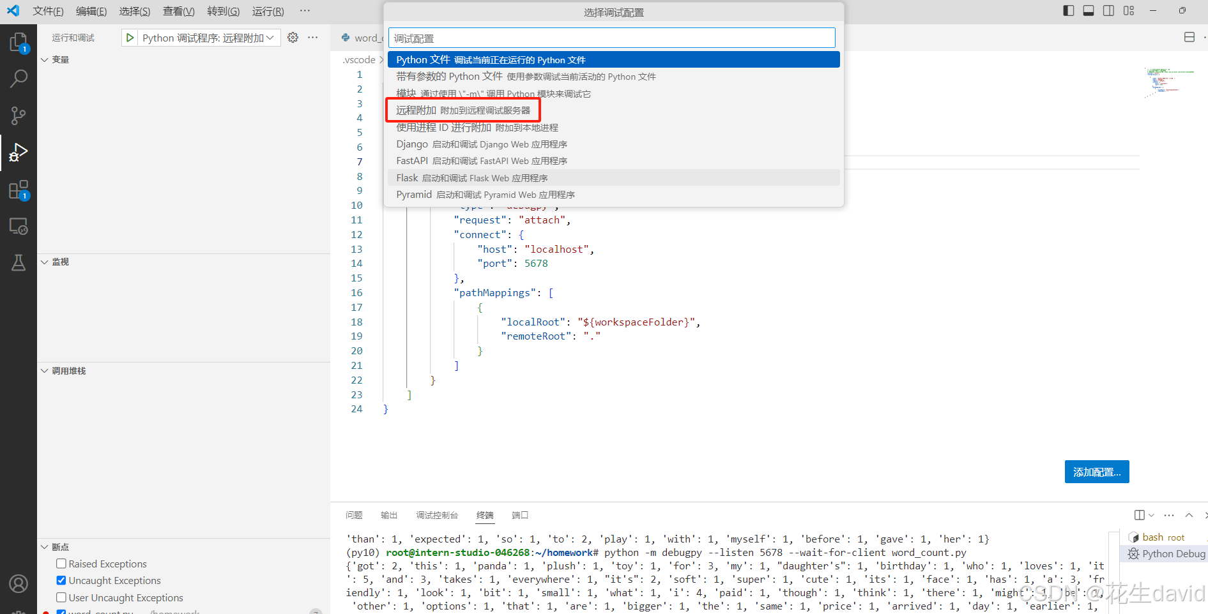Switch to the 端口 panel tab
The image size is (1208, 614).
point(520,515)
